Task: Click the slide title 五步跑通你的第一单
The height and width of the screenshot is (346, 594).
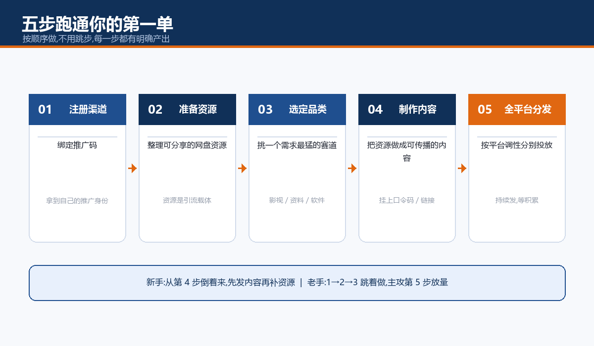Action: coord(98,24)
